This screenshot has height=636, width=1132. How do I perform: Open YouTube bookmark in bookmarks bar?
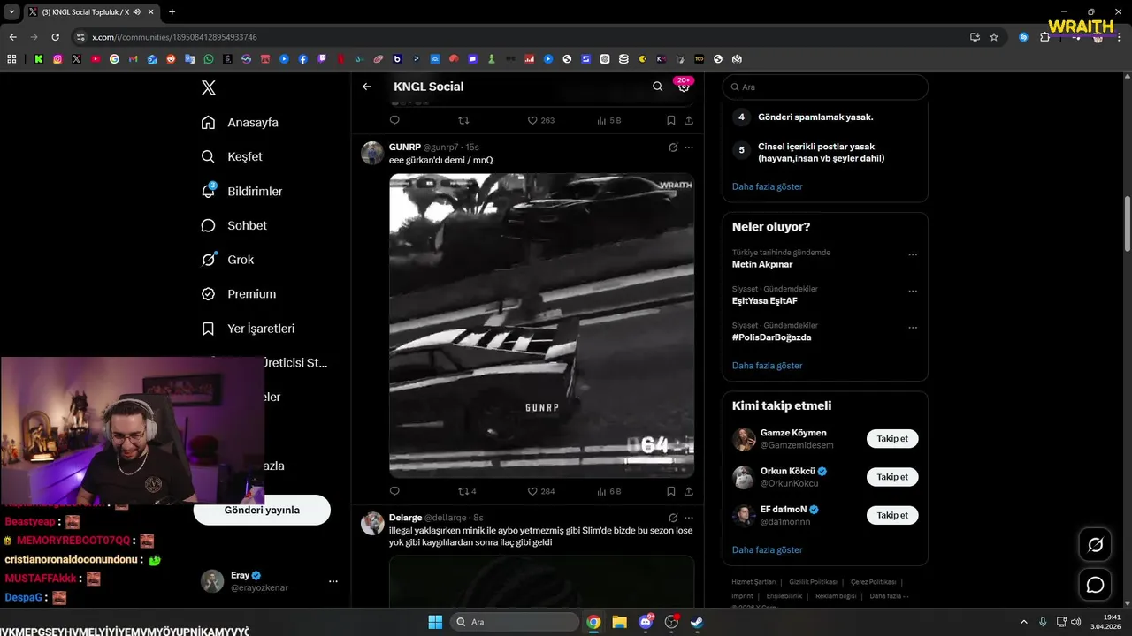tap(96, 59)
